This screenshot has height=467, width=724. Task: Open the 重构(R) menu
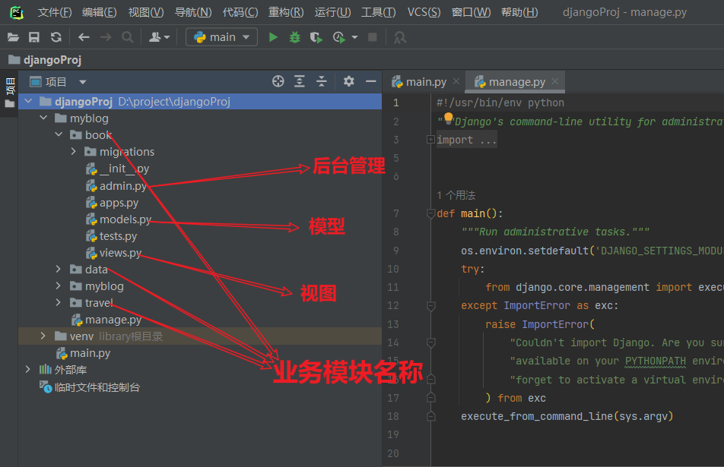pos(286,12)
